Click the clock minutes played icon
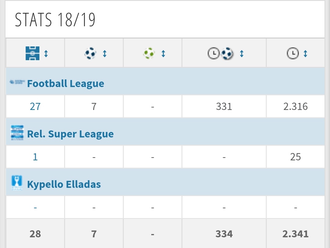Image resolution: width=330 pixels, height=248 pixels. point(293,53)
